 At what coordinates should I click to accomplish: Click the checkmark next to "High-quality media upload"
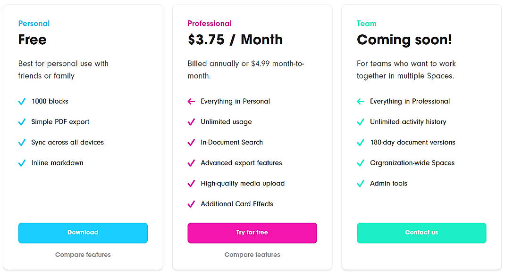coord(191,184)
